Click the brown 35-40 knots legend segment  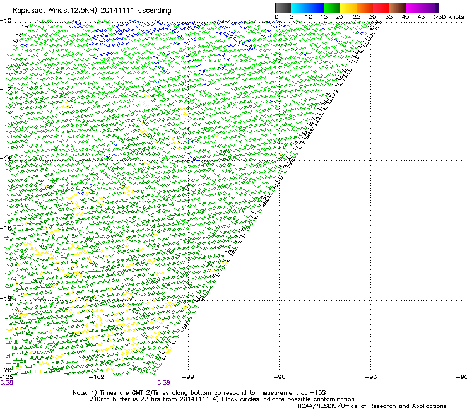pyautogui.click(x=398, y=8)
